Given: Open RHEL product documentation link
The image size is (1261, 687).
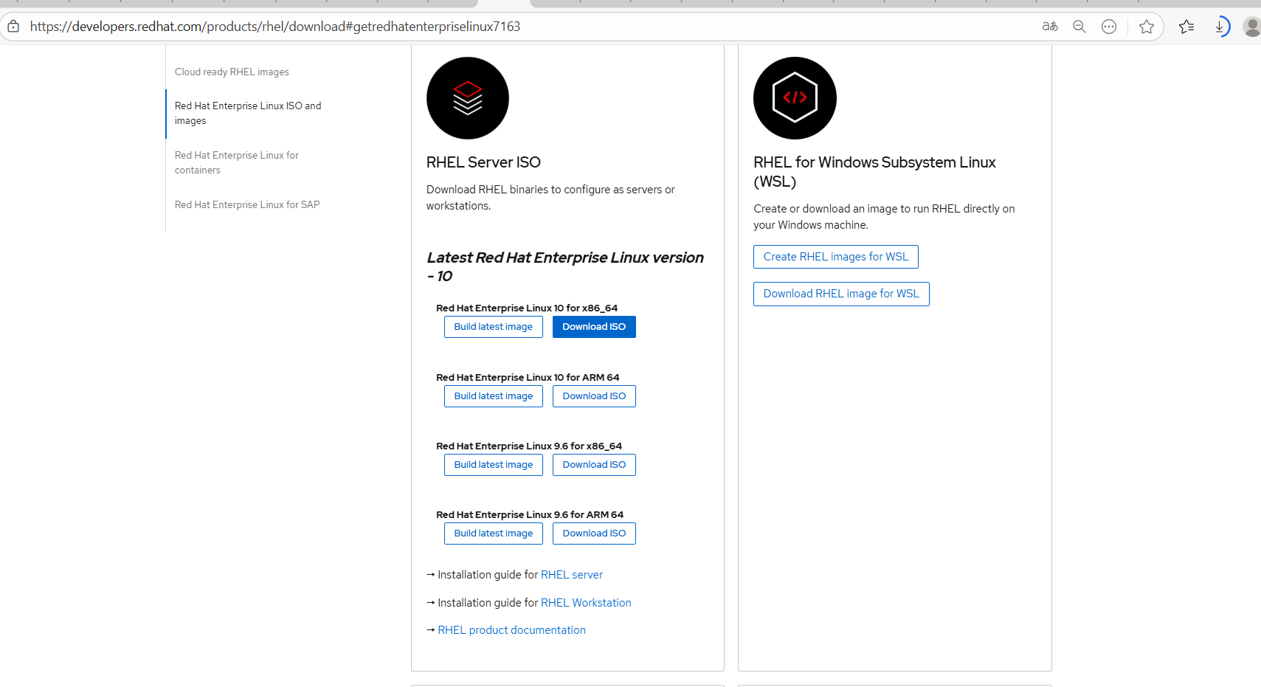Looking at the screenshot, I should [511, 630].
